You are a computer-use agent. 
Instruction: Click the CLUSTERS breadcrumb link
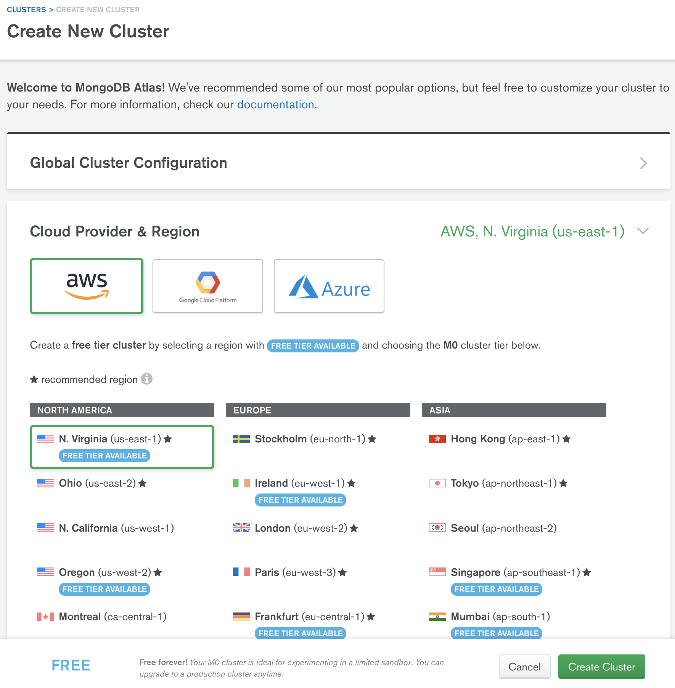tap(26, 10)
